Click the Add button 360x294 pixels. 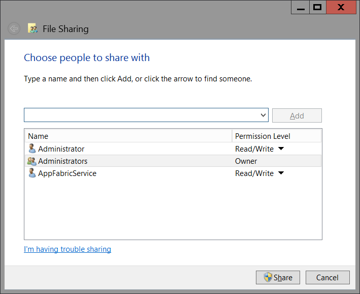[x=297, y=115]
